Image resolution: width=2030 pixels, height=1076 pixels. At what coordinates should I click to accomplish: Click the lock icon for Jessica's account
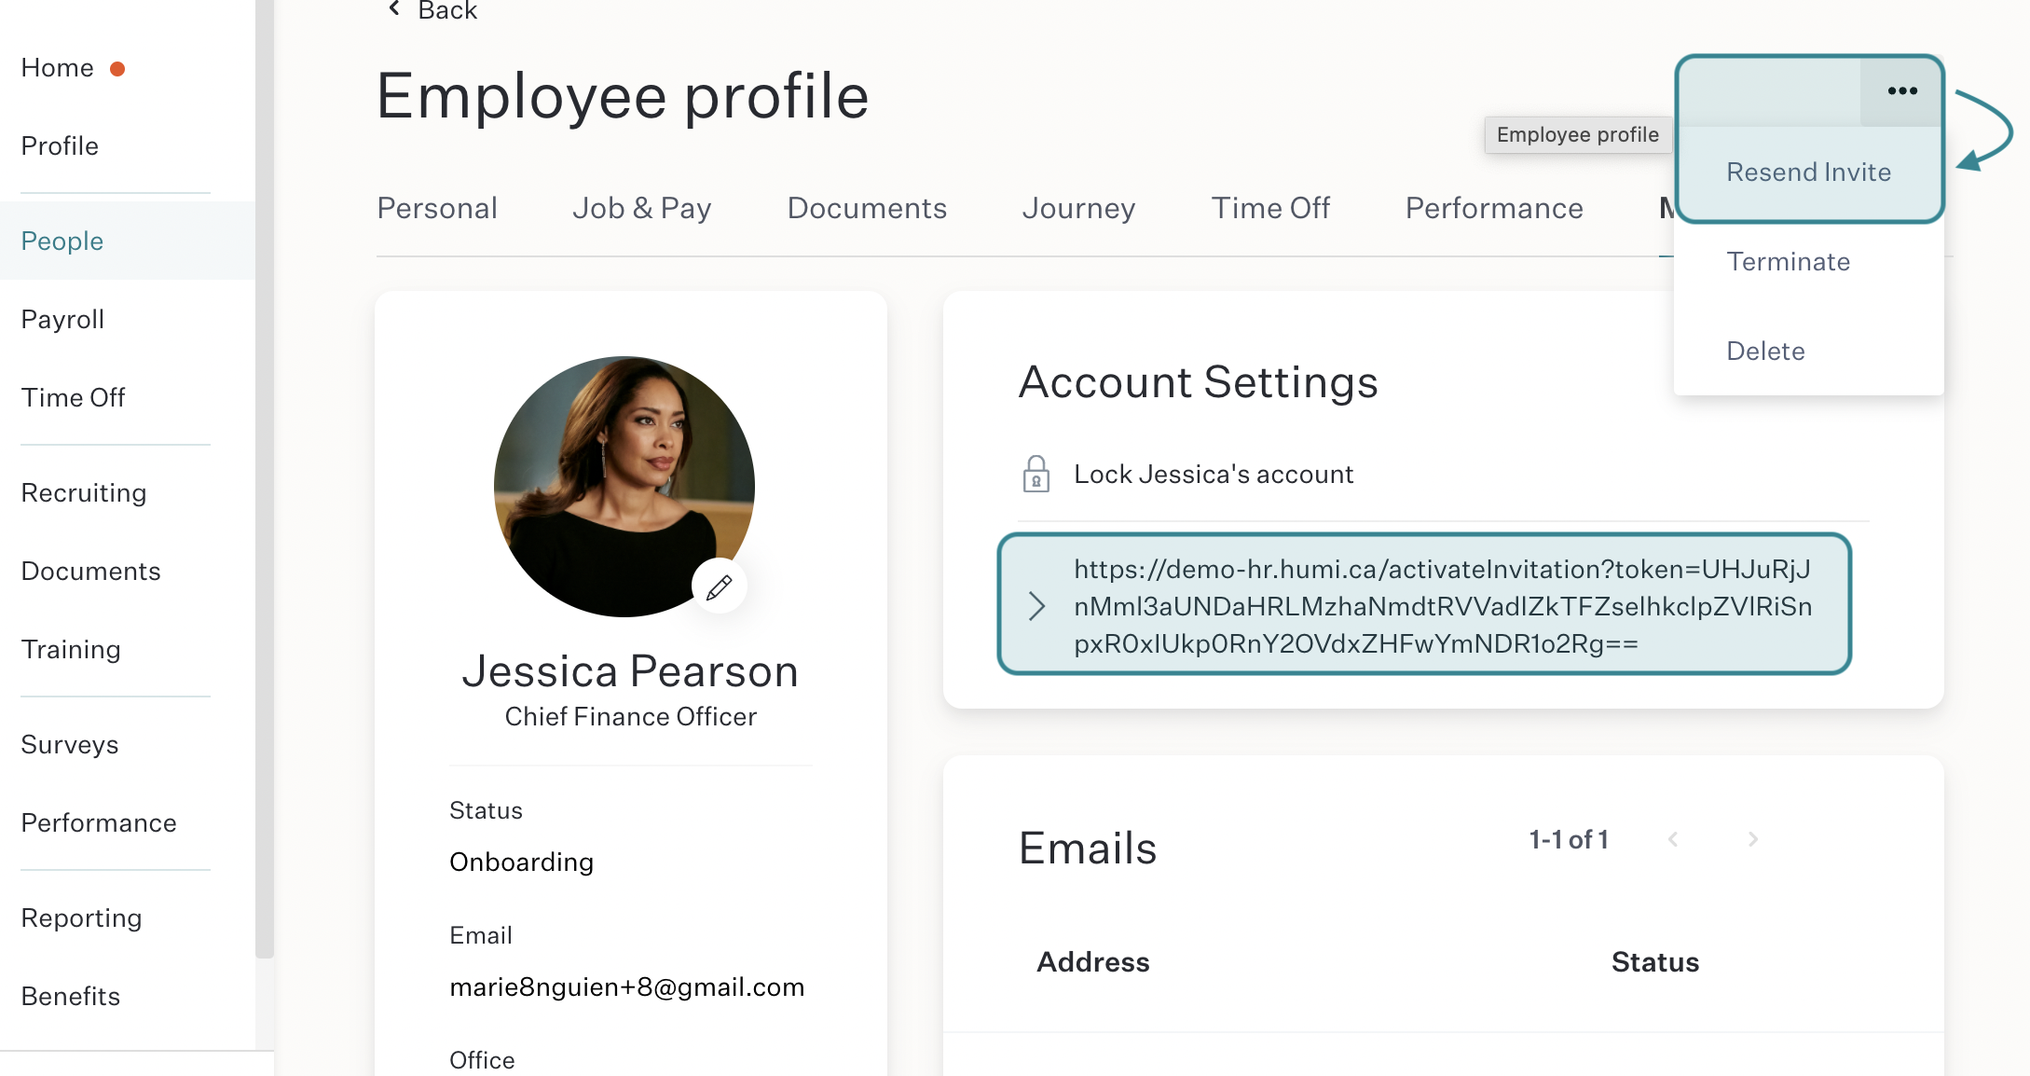[x=1036, y=474]
